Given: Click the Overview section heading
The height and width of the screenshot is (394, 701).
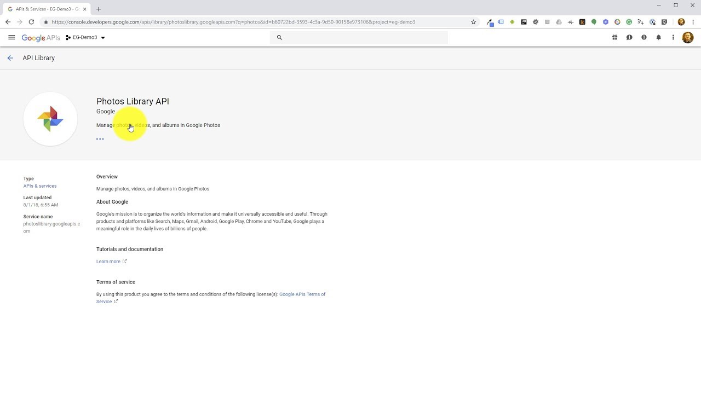Looking at the screenshot, I should point(107,177).
